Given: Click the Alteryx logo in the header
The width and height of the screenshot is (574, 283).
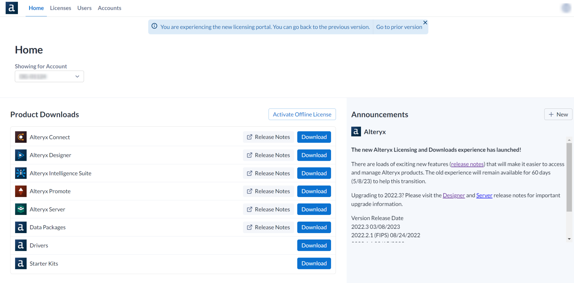Looking at the screenshot, I should point(11,8).
